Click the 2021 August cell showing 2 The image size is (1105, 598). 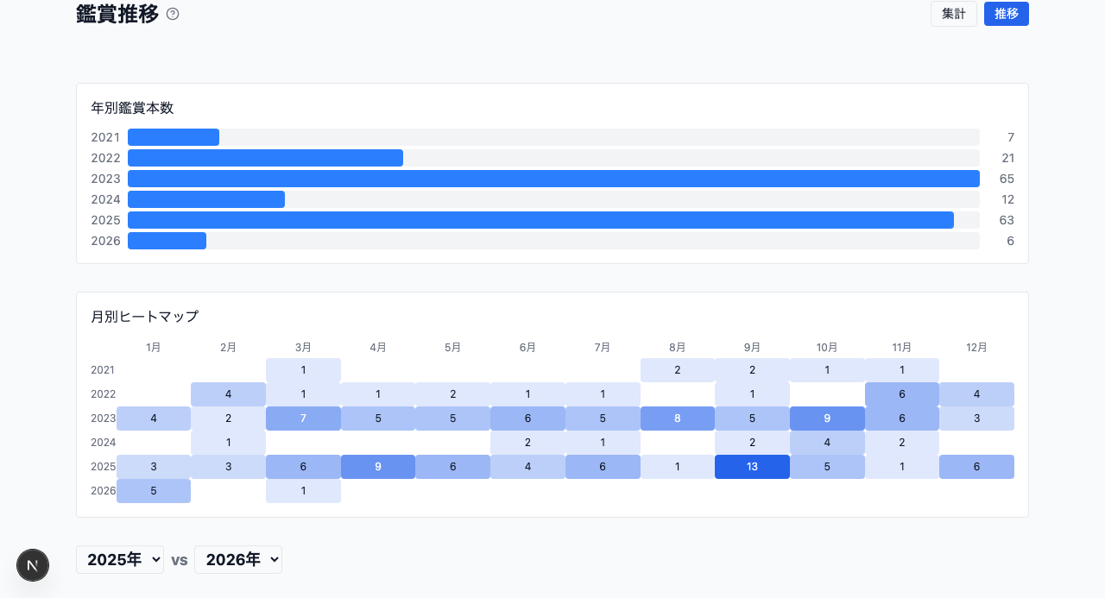(677, 370)
